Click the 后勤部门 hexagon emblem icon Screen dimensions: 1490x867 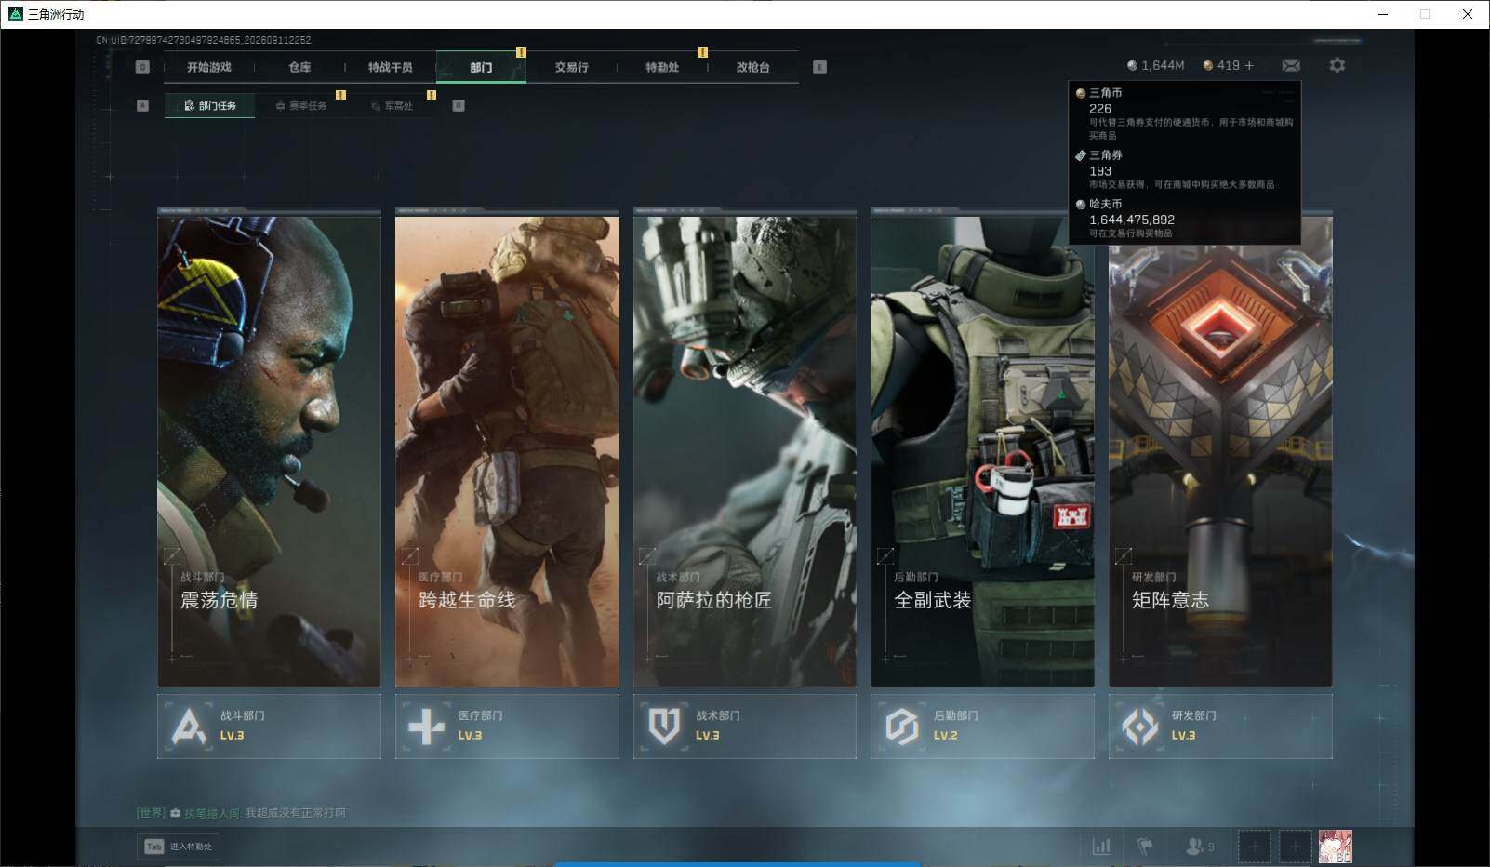902,727
